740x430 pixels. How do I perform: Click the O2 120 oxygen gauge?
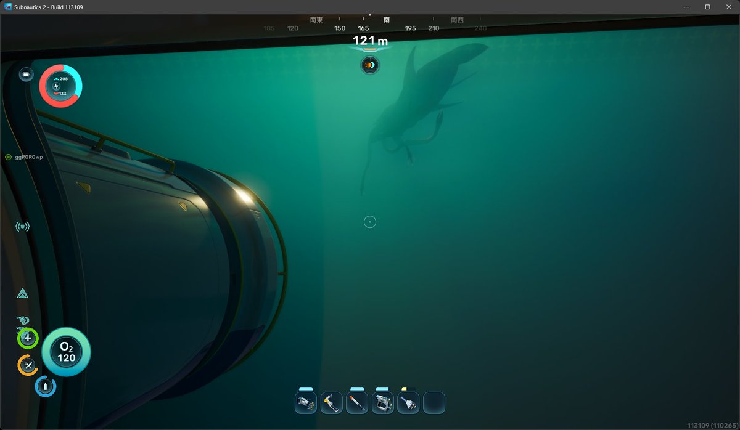[x=67, y=352]
